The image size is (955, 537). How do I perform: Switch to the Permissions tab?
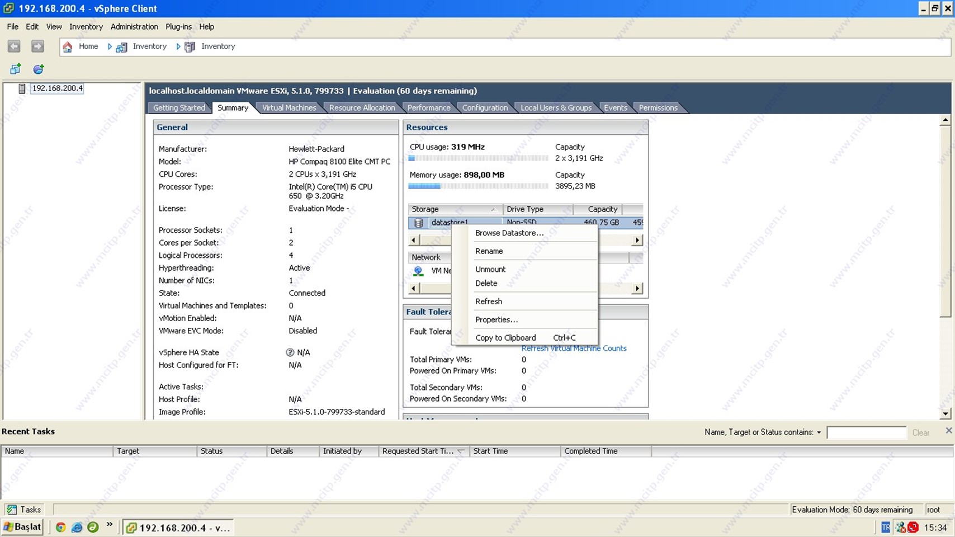pos(658,107)
